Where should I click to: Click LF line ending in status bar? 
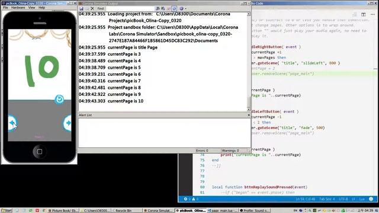(x=353, y=199)
